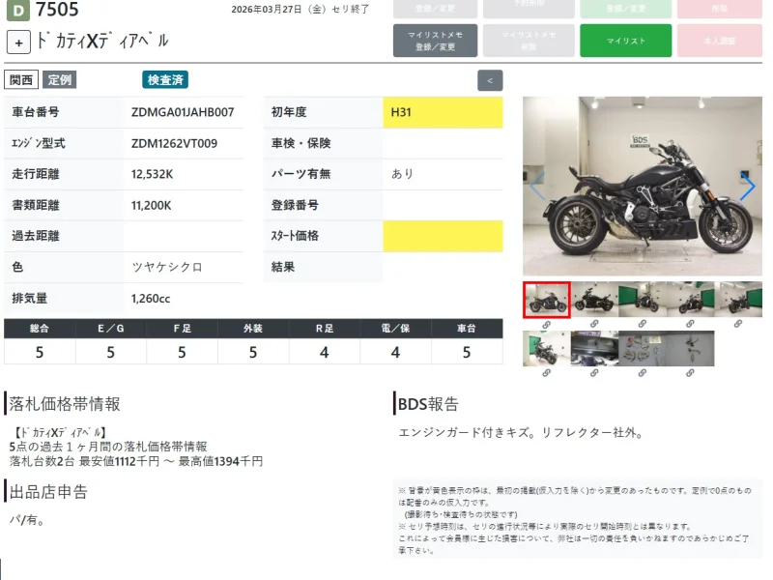
Task: Click the BDS report text about エンジンガード
Action: coord(521,433)
